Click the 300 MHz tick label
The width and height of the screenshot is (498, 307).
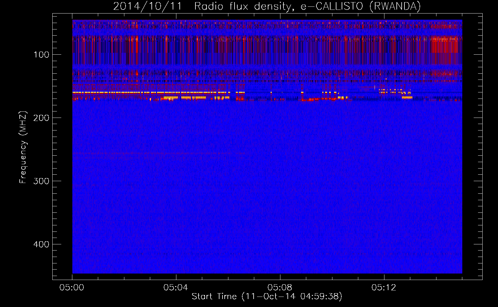(x=41, y=181)
